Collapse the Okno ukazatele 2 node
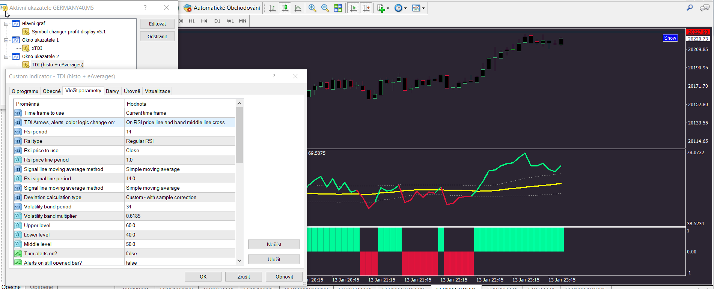The width and height of the screenshot is (714, 289). (6, 57)
